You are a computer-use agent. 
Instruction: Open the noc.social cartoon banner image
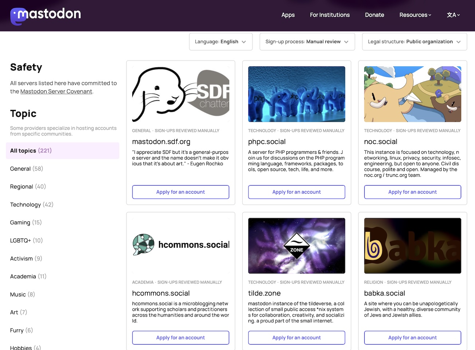click(x=412, y=94)
